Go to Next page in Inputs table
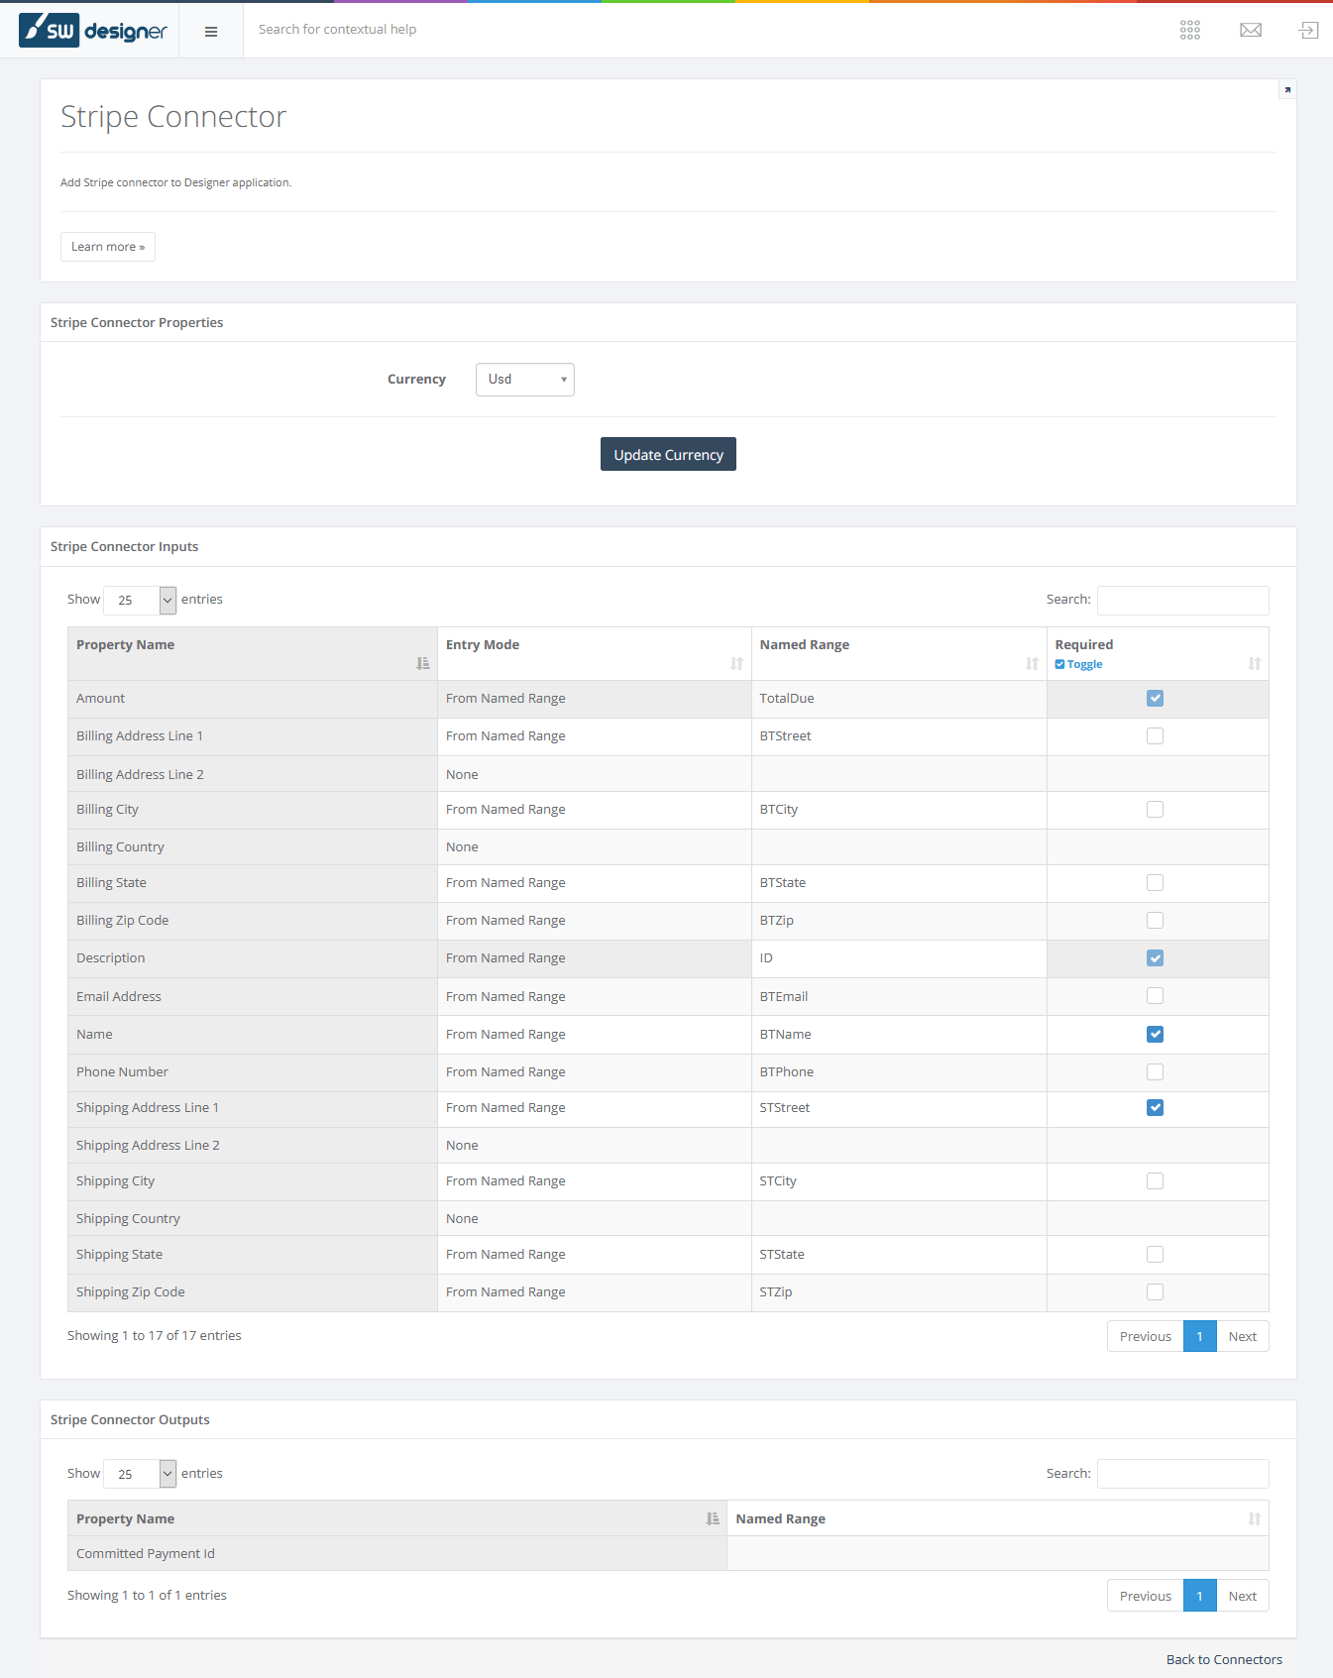Viewport: 1333px width, 1678px height. pos(1243,1336)
